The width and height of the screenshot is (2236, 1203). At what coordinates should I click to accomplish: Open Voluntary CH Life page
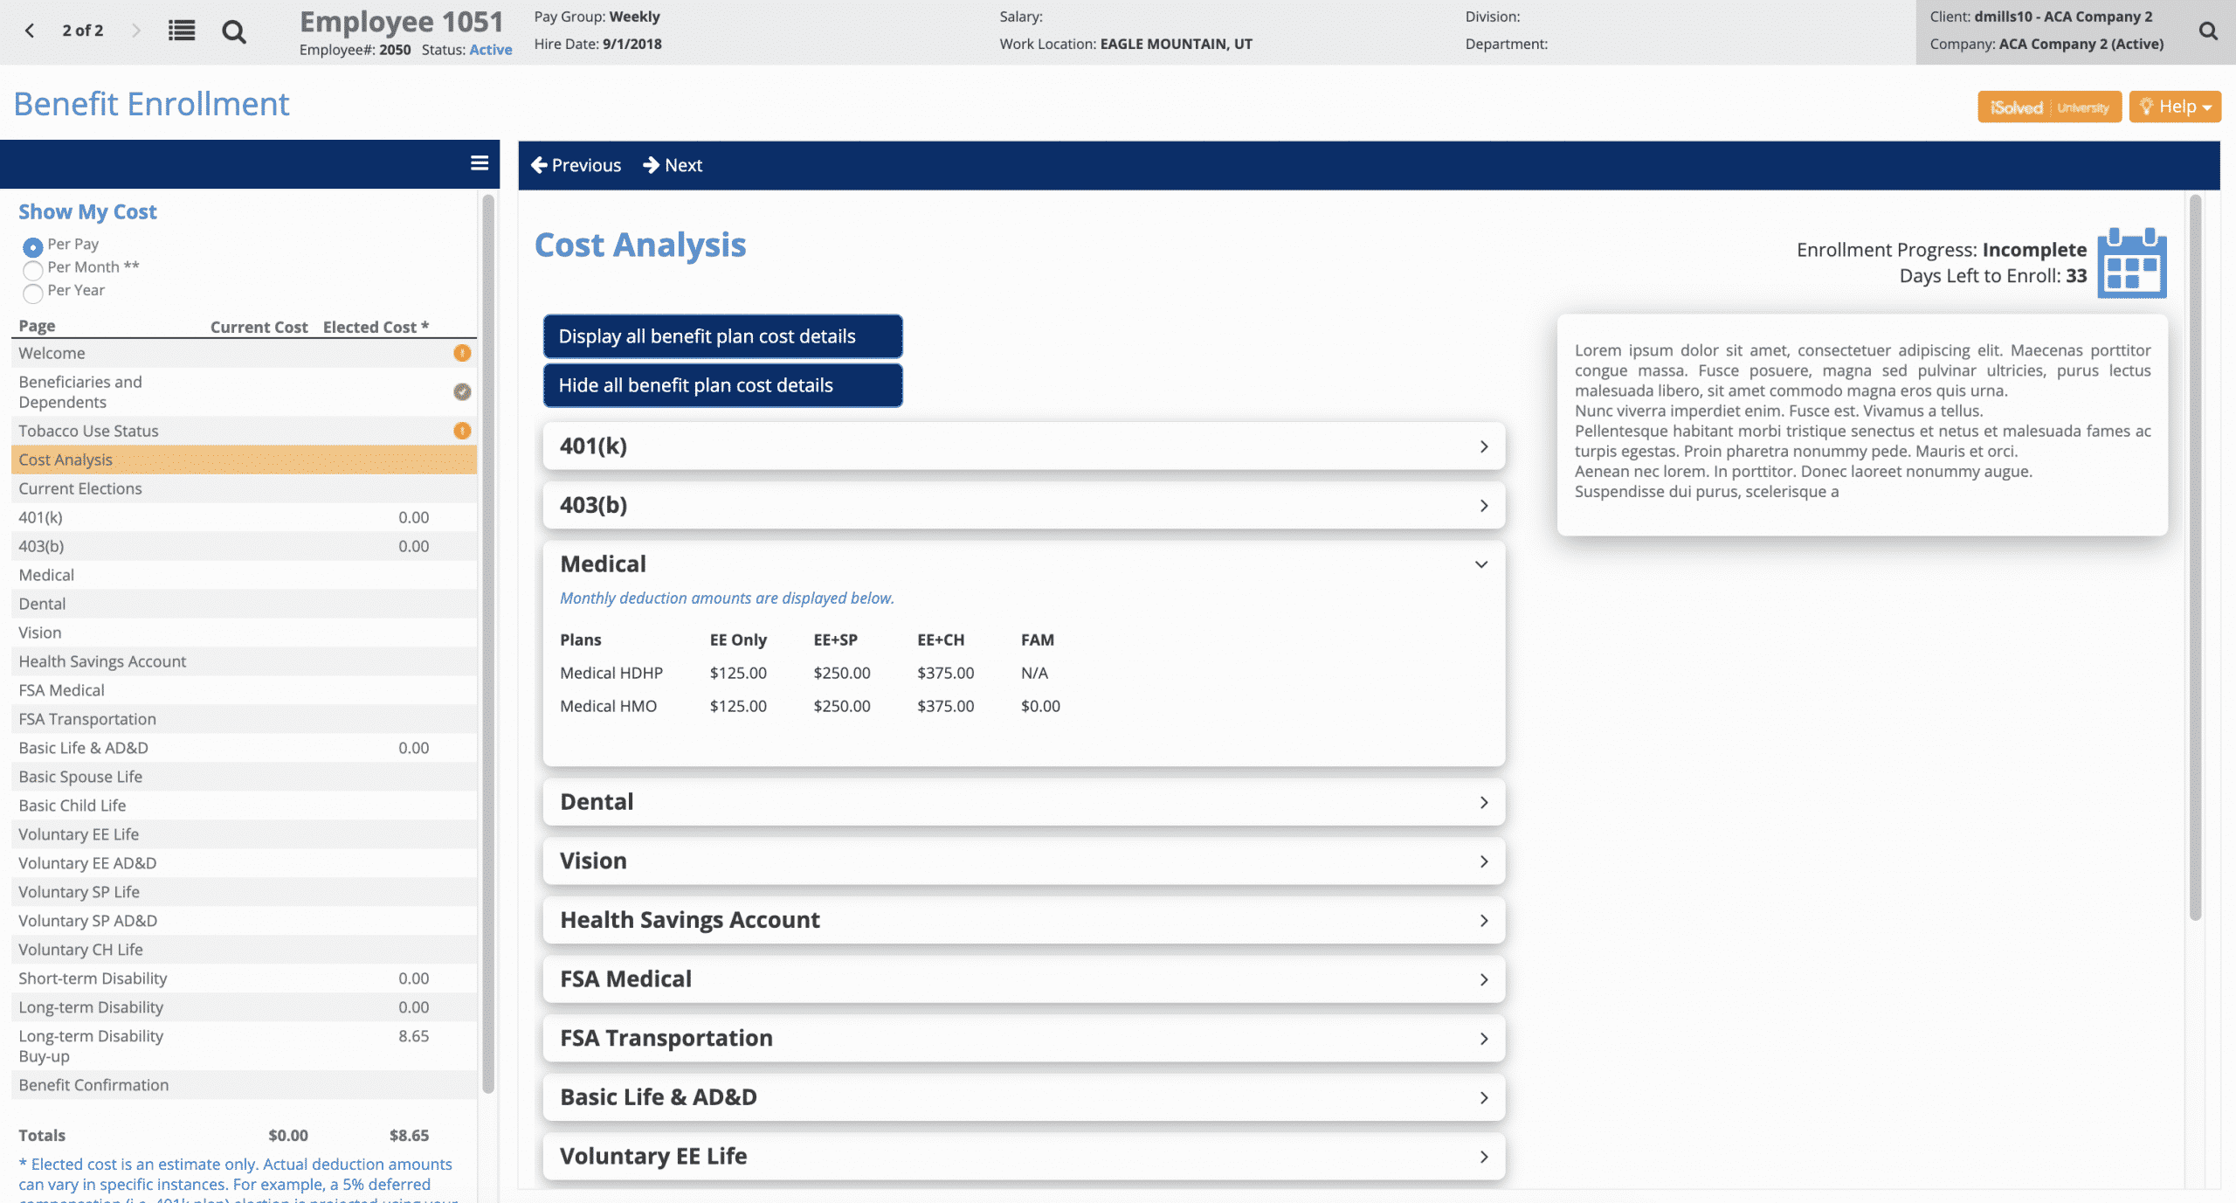[80, 950]
